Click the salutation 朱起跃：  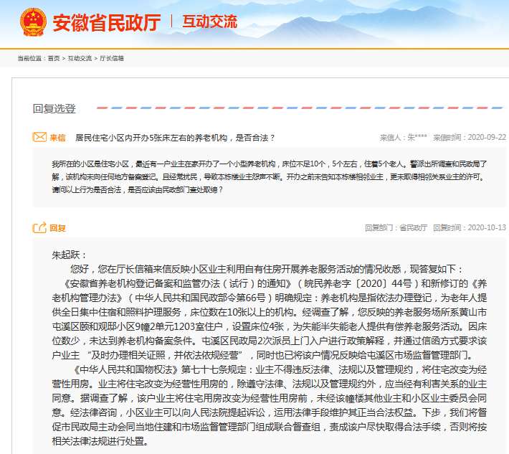tap(70, 255)
